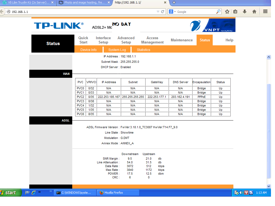The image size is (275, 206).
Task: Click the Firefox icon on taskbar button
Action: pyautogui.click(x=101, y=193)
